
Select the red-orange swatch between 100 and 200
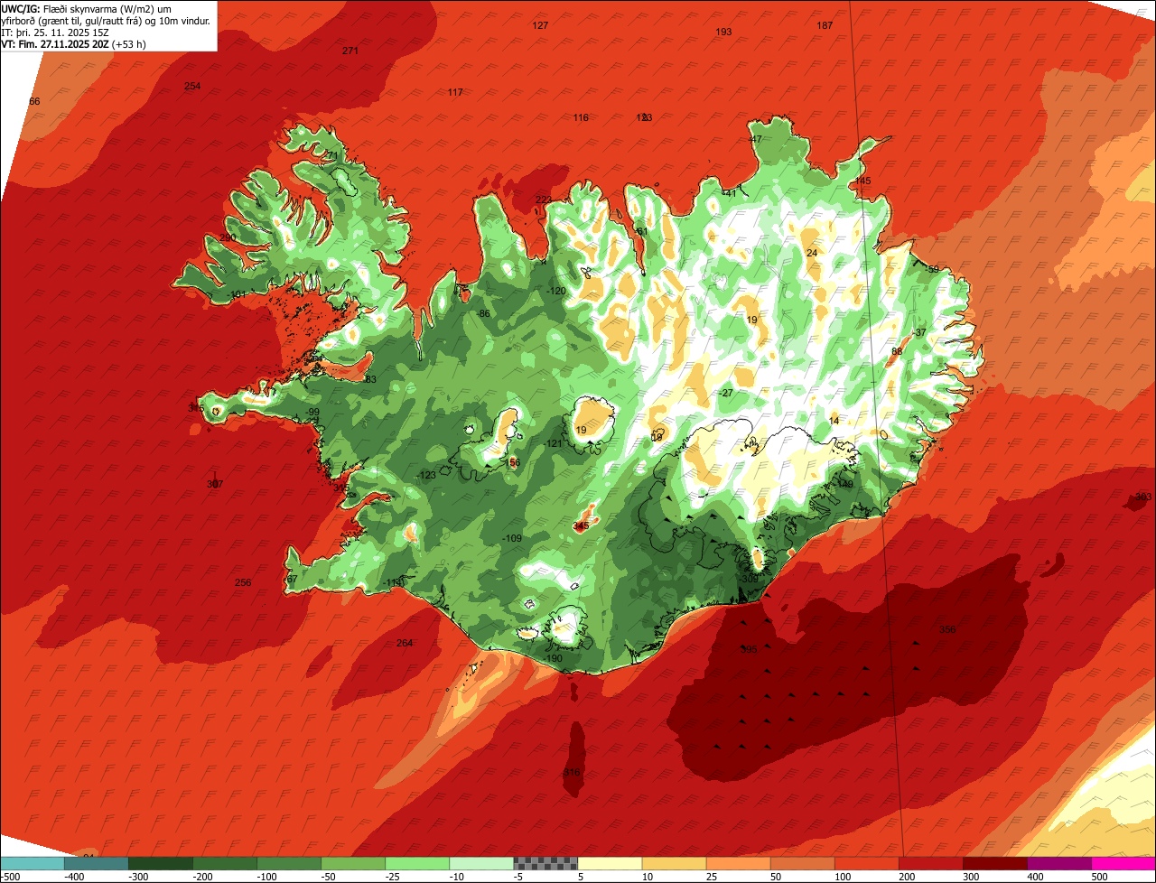click(x=866, y=863)
